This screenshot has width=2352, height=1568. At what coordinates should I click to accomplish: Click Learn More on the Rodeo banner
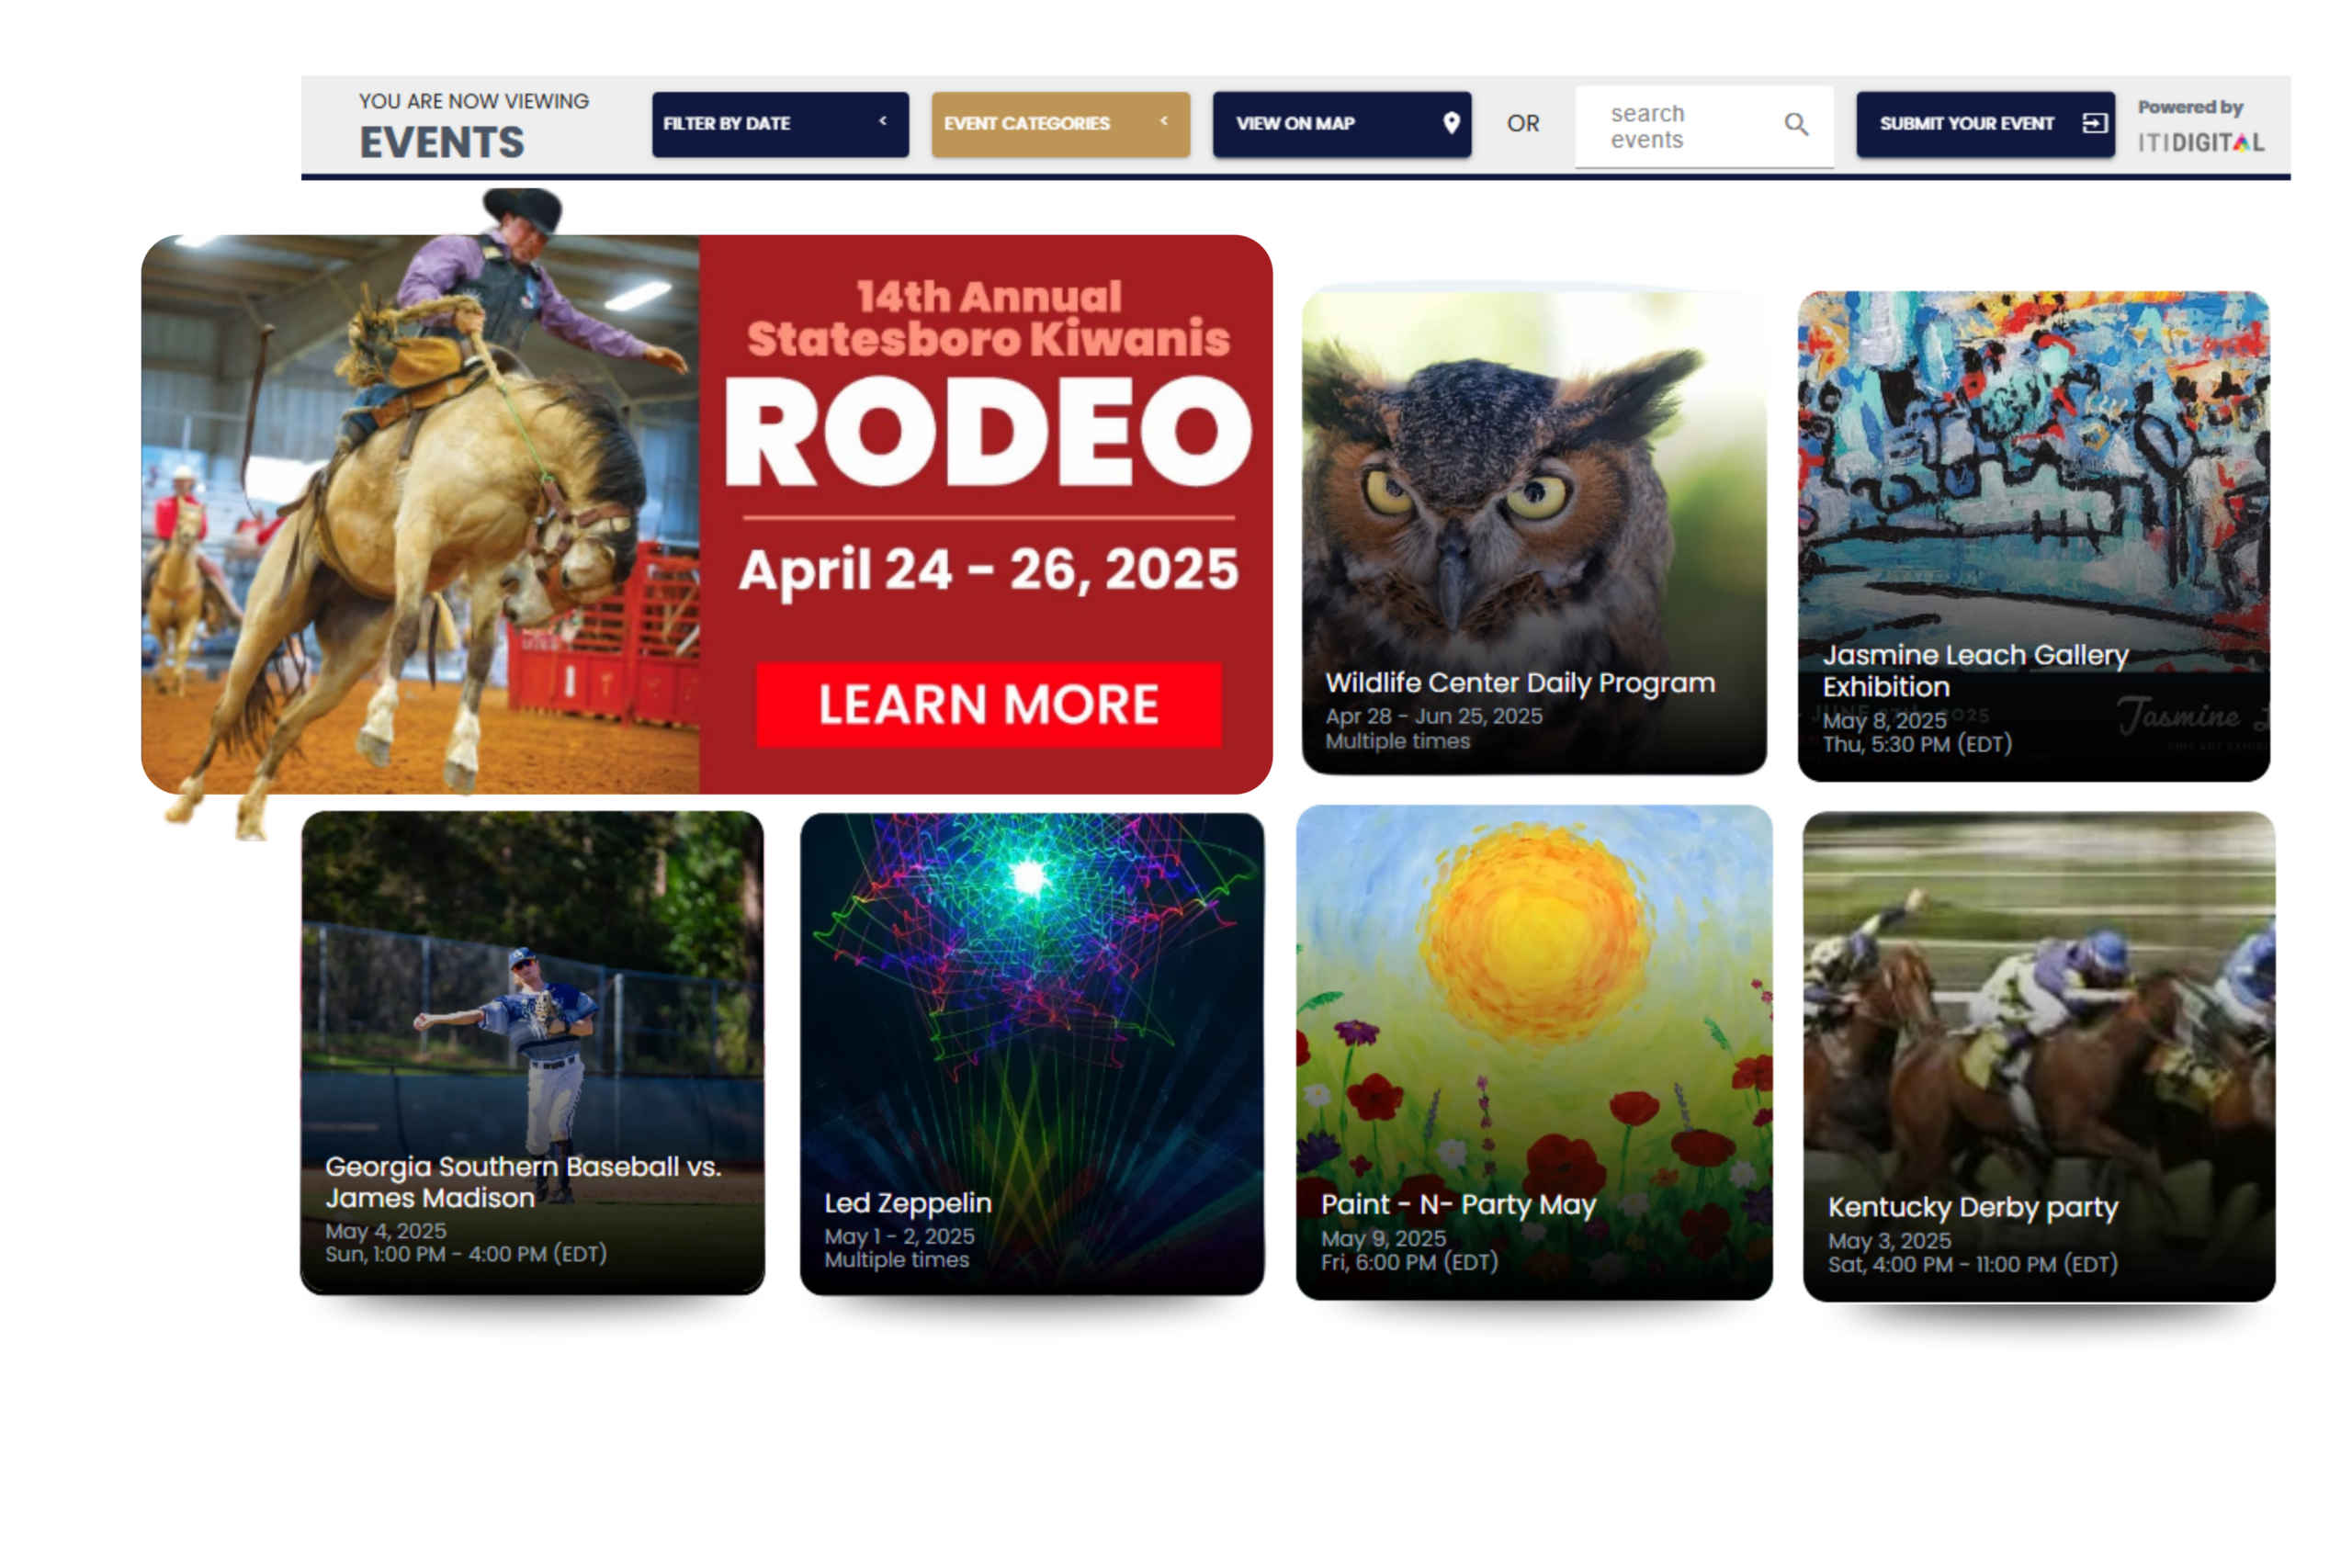pos(988,704)
